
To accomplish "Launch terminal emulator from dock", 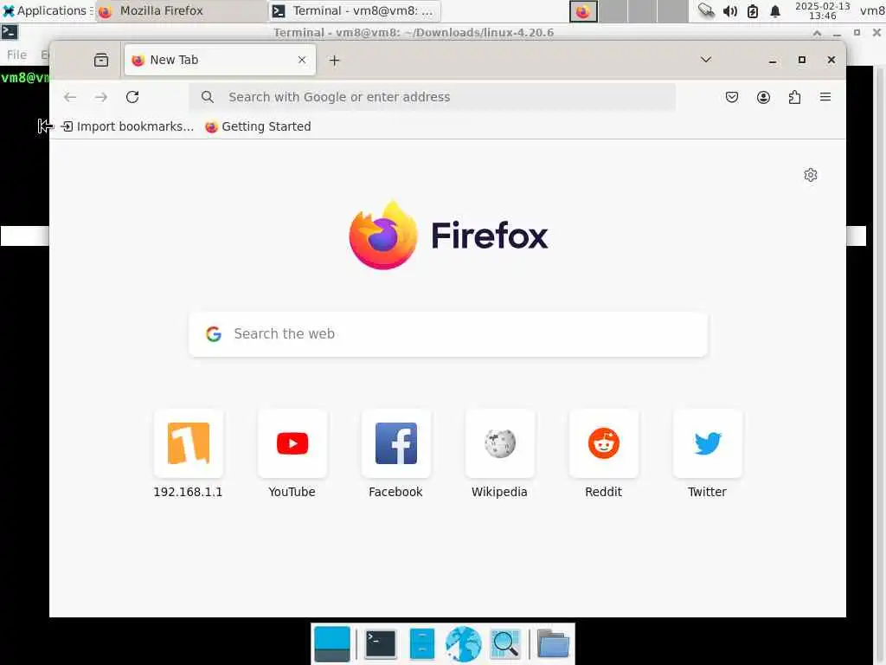I will click(381, 644).
